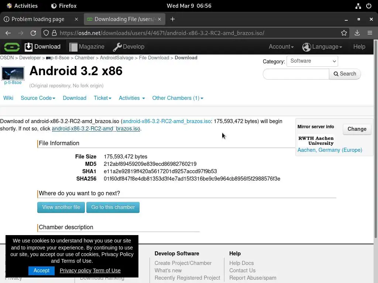378x283 pixels.
Task: Open the Category Software combo box
Action: coord(312,61)
